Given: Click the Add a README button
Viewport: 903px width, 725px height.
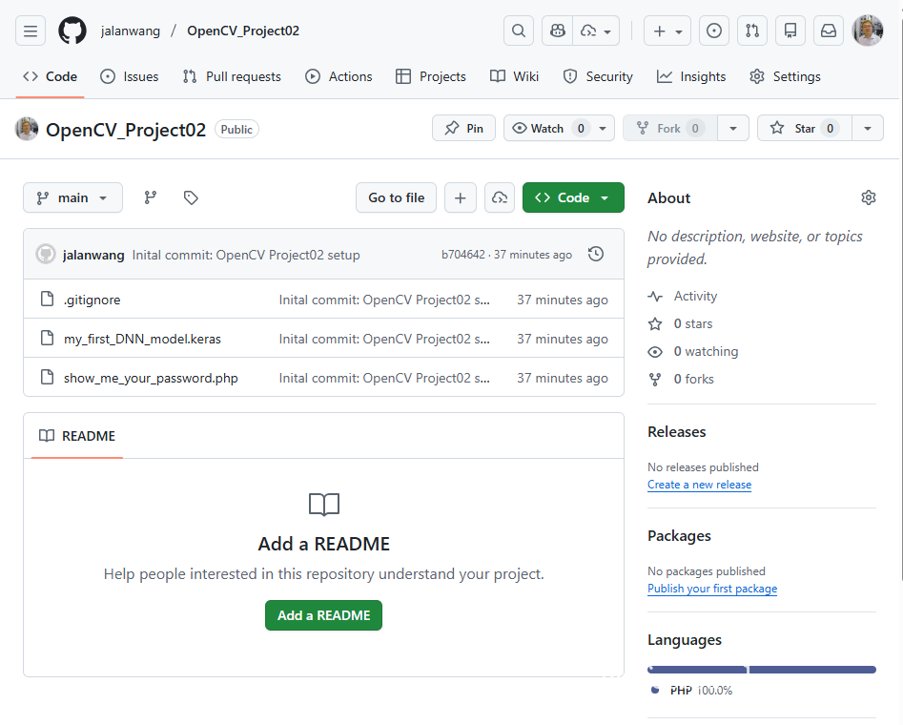Looking at the screenshot, I should pos(323,615).
